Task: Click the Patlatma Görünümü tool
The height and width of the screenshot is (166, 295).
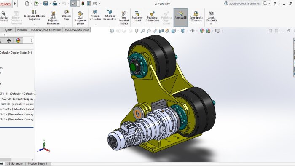Action: 152,17
